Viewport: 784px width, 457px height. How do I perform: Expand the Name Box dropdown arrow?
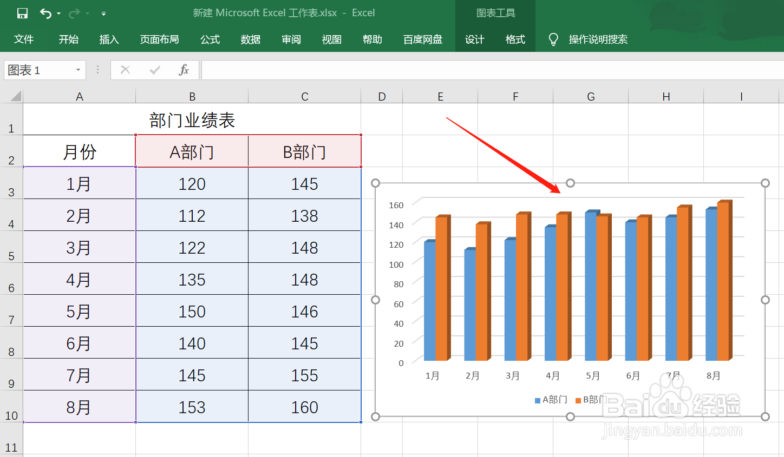tap(78, 70)
